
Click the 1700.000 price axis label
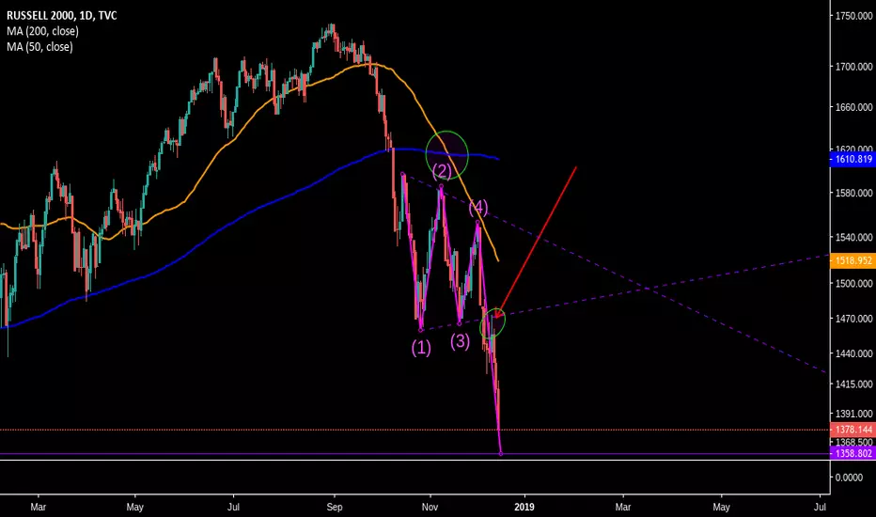[x=853, y=67]
